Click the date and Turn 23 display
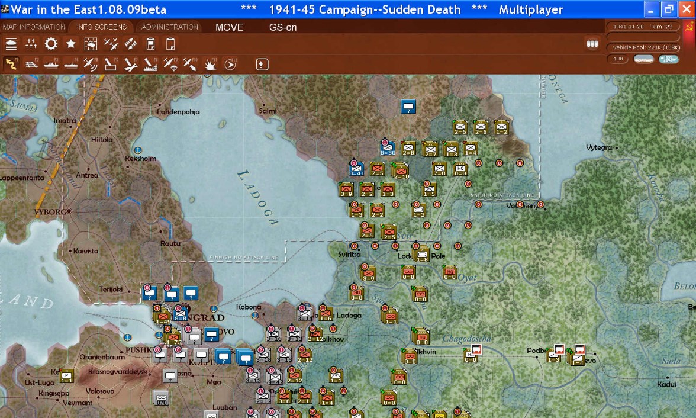Screen dimensions: 696x418 [643, 27]
